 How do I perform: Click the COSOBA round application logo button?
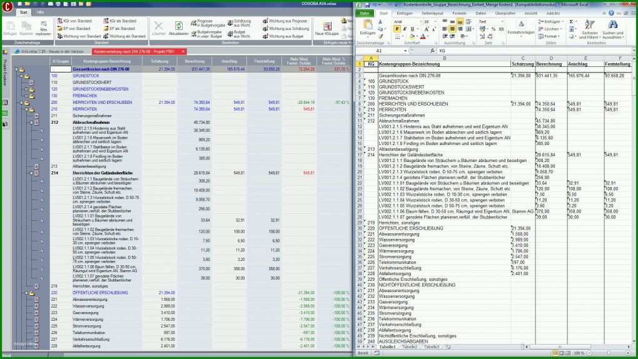pyautogui.click(x=8, y=6)
